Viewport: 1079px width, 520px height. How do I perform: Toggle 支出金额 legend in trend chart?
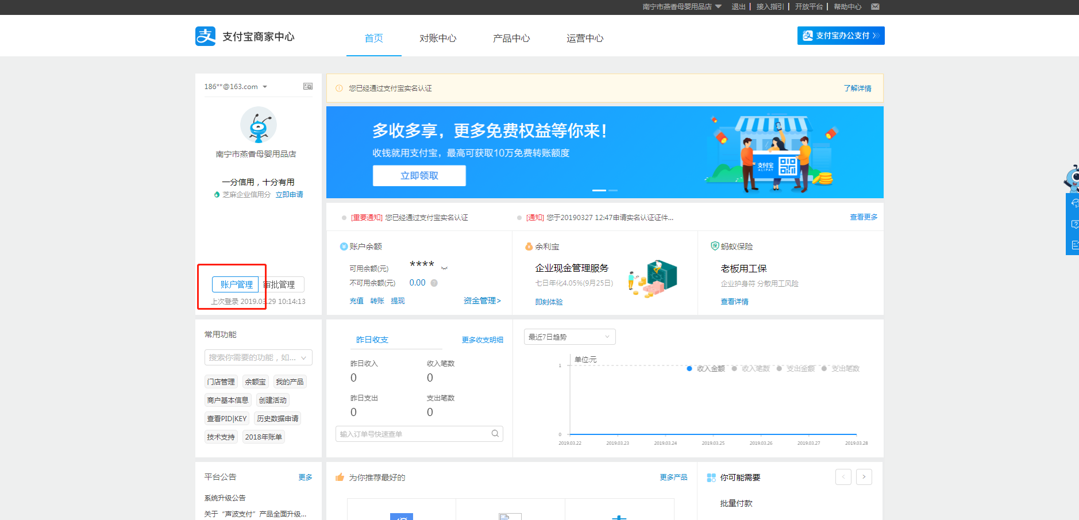pyautogui.click(x=796, y=368)
